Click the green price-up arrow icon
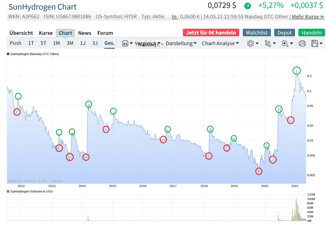Image resolution: width=326 pixels, height=225 pixels. [247, 6]
